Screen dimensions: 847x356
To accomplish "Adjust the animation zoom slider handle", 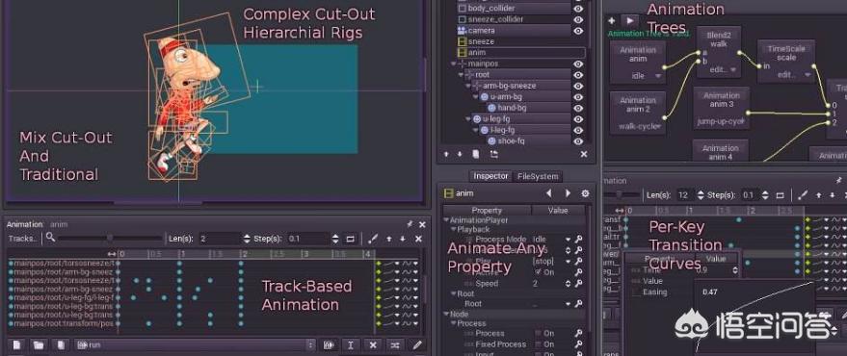I will pyautogui.click(x=110, y=238).
